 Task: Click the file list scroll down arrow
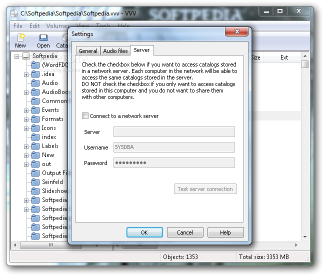(x=305, y=236)
